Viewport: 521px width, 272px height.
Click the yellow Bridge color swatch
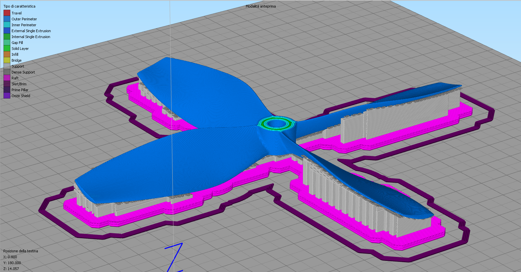tap(7, 60)
